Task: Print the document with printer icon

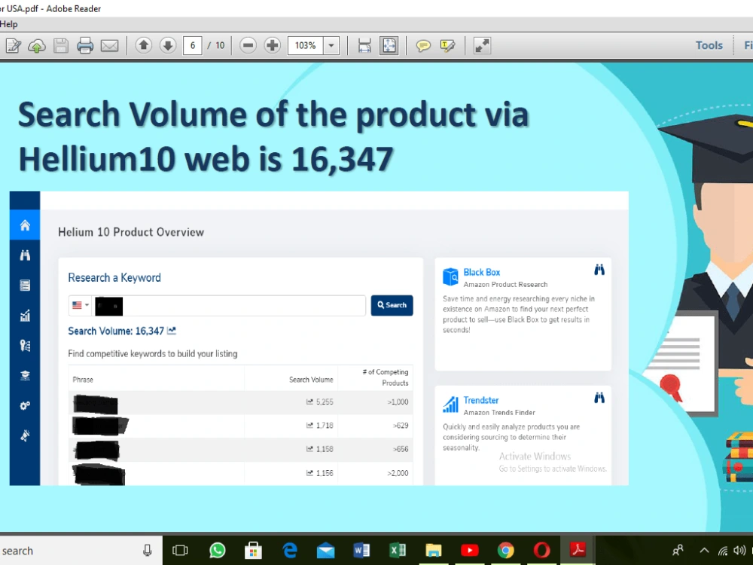Action: pos(85,46)
